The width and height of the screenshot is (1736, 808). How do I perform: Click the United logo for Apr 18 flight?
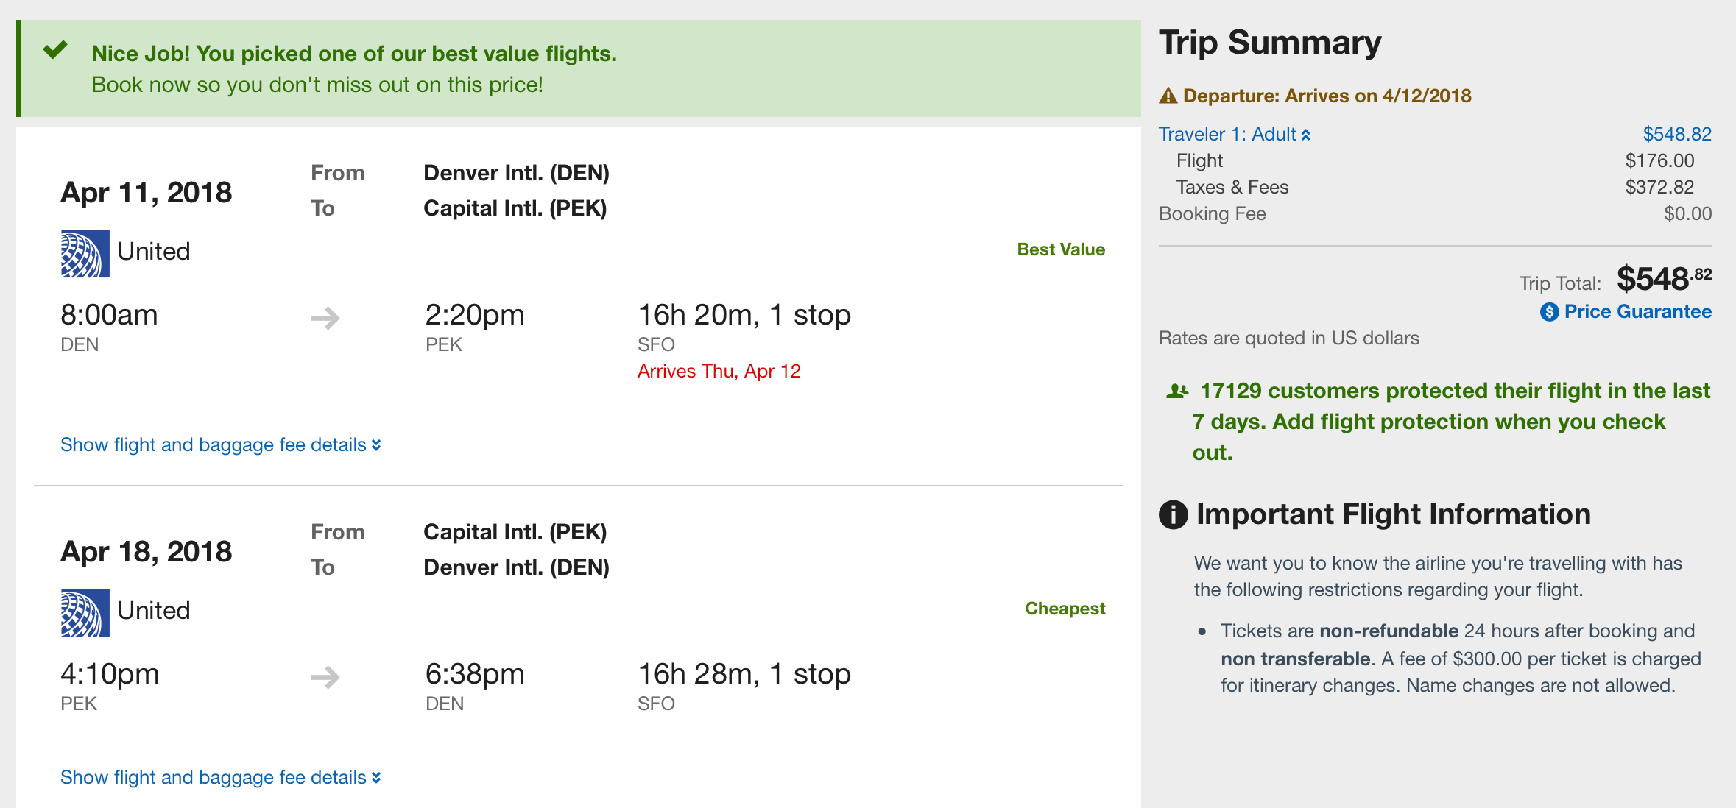[85, 612]
